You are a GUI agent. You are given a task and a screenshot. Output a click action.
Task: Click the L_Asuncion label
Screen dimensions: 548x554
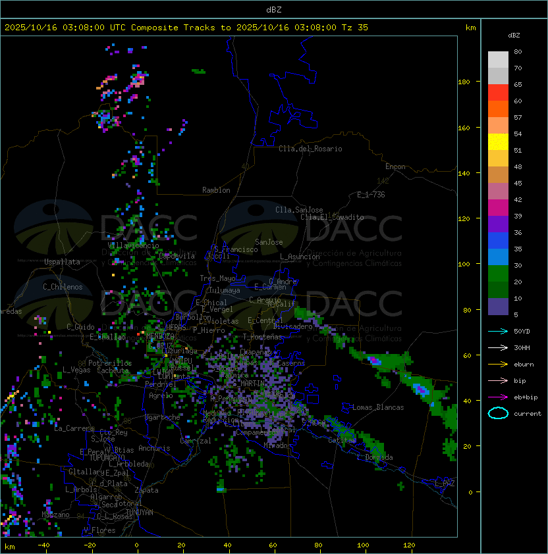pyautogui.click(x=300, y=257)
